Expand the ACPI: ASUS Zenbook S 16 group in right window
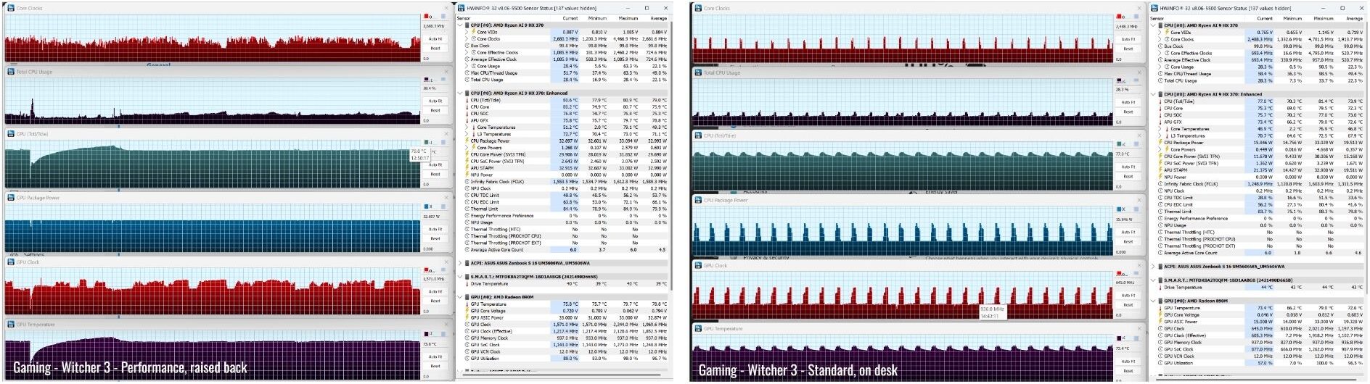Viewport: 1370px width, 384px height. tap(1154, 267)
